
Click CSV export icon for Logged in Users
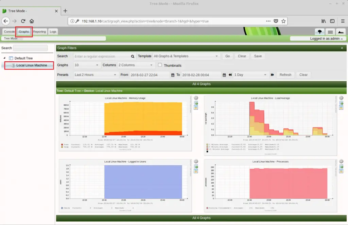click(196, 166)
